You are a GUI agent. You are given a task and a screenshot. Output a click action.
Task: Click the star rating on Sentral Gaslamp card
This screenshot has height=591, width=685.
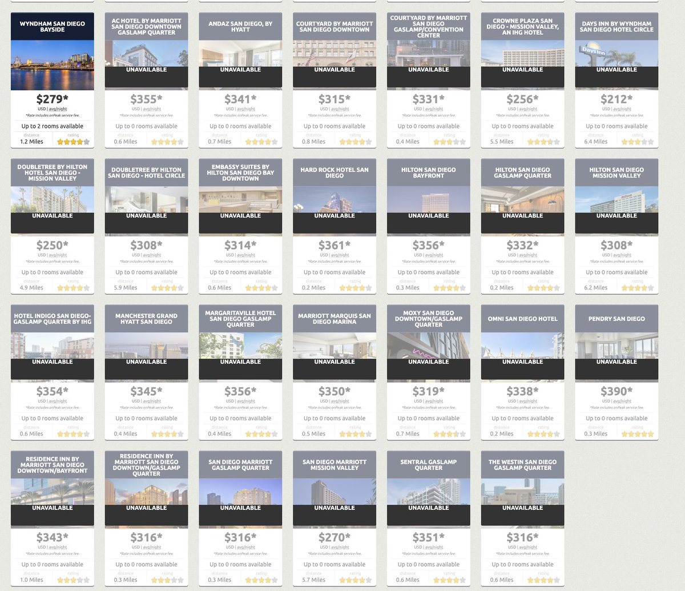pyautogui.click(x=449, y=580)
